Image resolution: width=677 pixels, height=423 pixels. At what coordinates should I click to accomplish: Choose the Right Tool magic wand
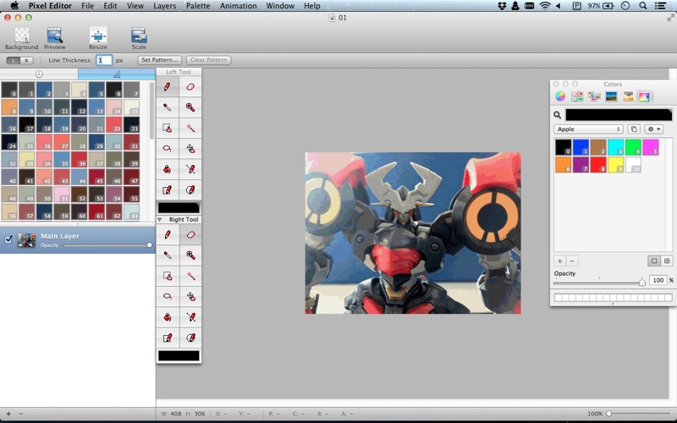[x=190, y=276]
